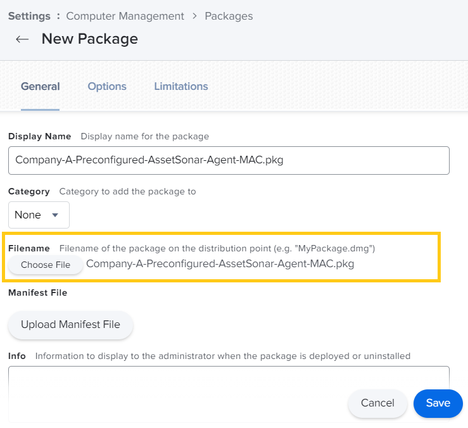468x428 pixels.
Task: Click the Info field label
Action: click(17, 356)
